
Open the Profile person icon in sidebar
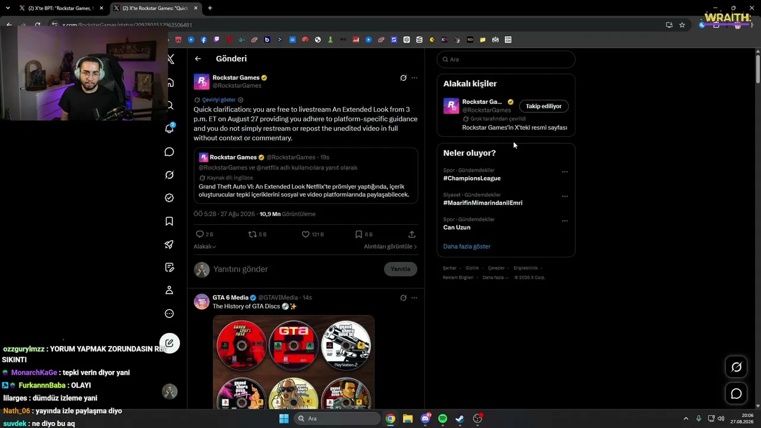(x=169, y=290)
